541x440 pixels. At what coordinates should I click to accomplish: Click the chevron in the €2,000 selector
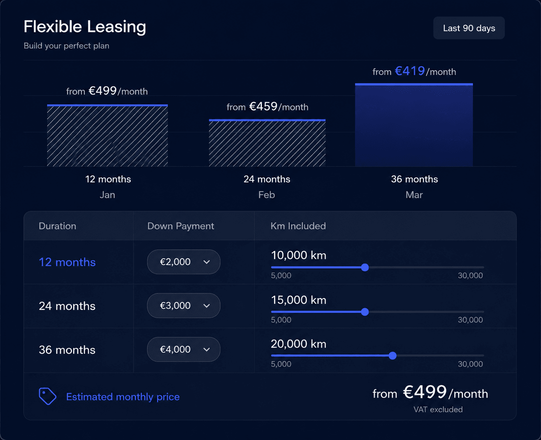coord(207,262)
